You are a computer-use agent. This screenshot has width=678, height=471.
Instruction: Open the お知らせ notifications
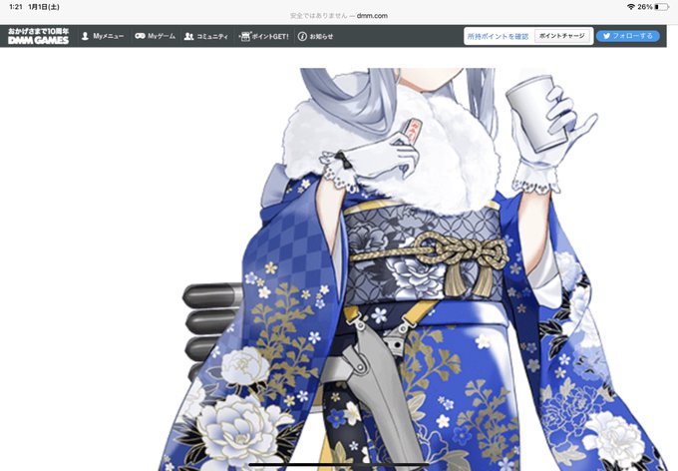[316, 36]
